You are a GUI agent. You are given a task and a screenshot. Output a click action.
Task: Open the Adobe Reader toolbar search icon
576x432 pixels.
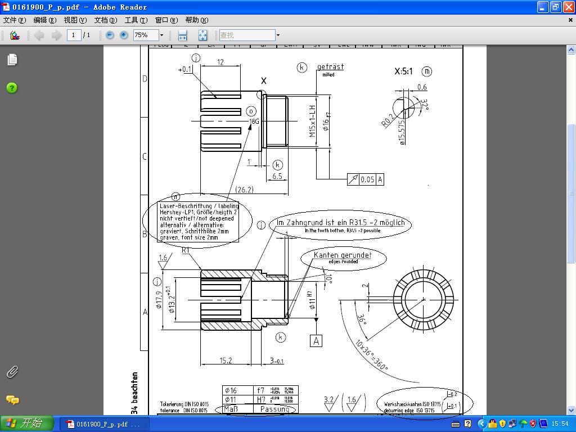(x=15, y=35)
